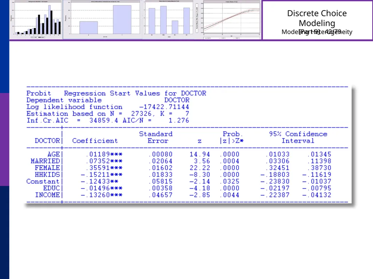Click standard error .05815
This screenshot has height=279, width=373.
pyautogui.click(x=161, y=181)
